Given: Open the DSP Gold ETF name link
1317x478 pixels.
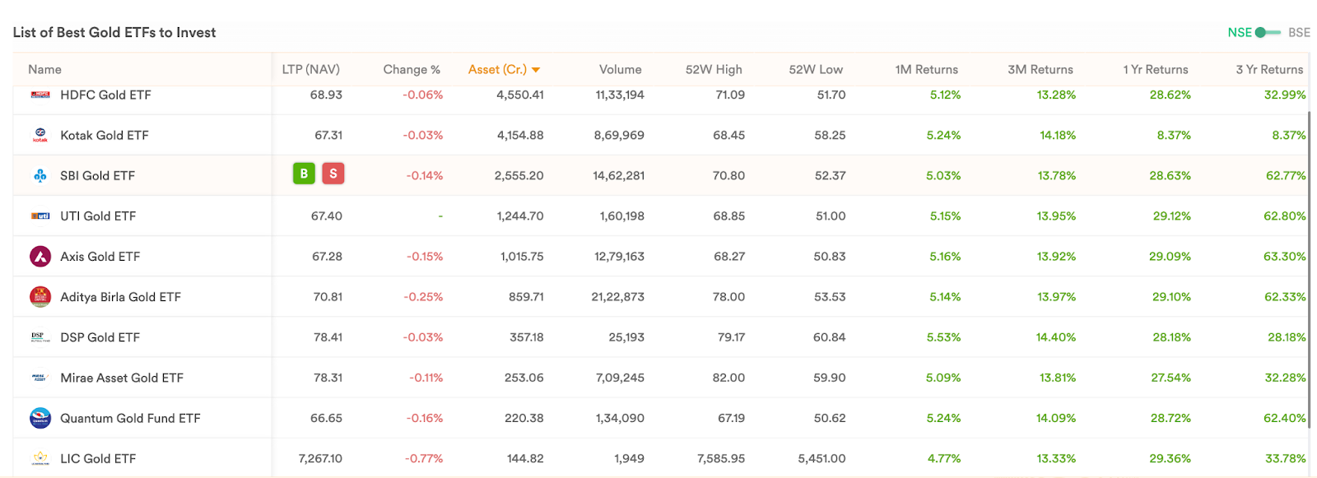Looking at the screenshot, I should pos(100,337).
